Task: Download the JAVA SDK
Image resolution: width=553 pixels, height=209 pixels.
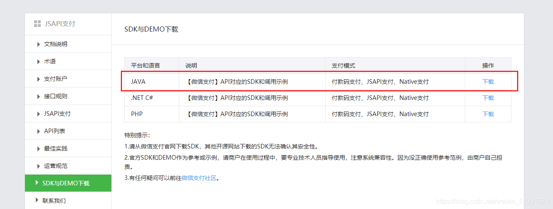Action: [488, 82]
